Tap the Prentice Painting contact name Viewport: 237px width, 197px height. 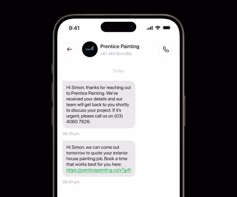point(120,46)
